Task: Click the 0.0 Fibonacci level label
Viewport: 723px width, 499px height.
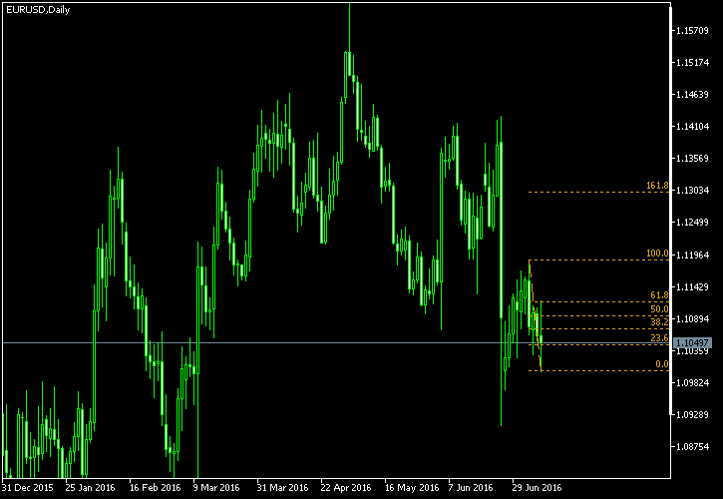Action: [x=662, y=364]
